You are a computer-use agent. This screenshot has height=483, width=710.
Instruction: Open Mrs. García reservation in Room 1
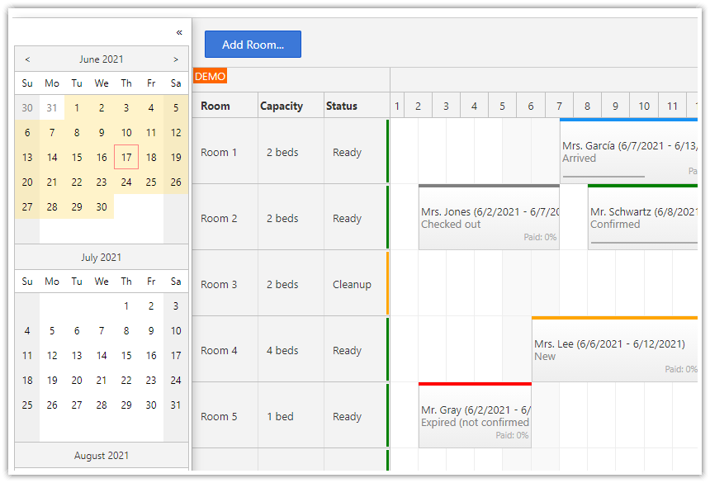[627, 152]
